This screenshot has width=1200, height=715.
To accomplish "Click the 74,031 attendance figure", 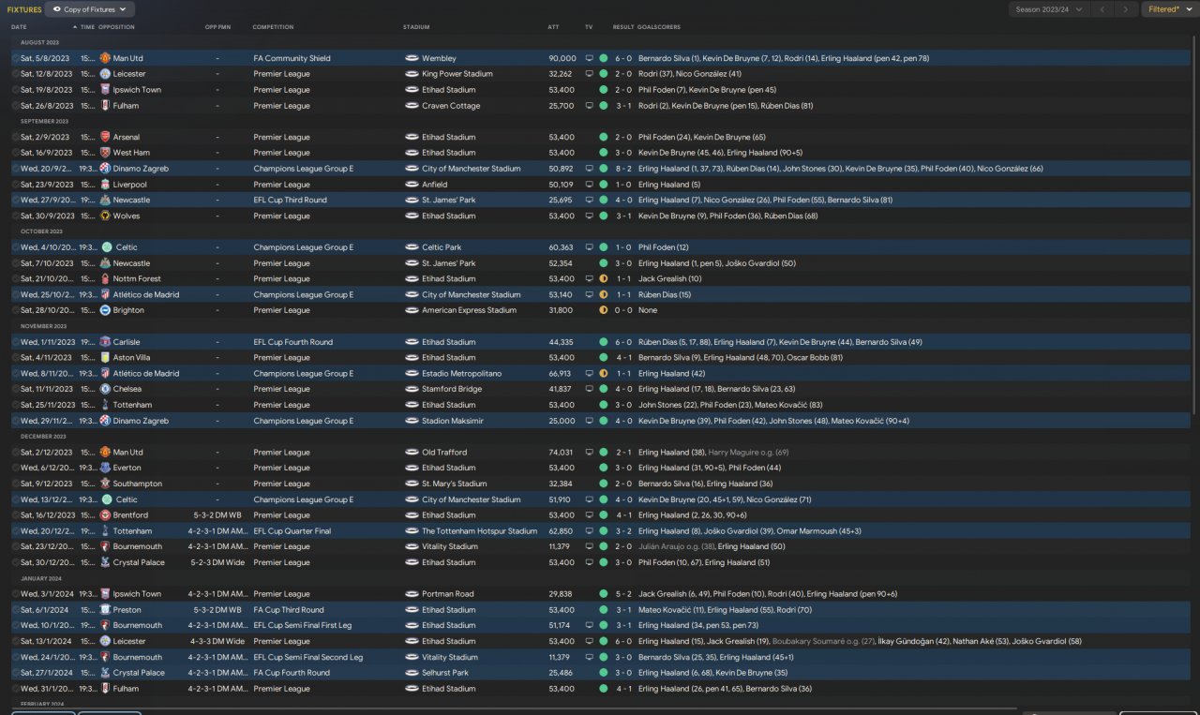I will [x=561, y=452].
